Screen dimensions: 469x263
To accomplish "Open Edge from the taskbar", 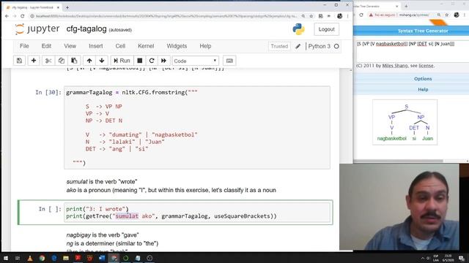I will 53,258.
